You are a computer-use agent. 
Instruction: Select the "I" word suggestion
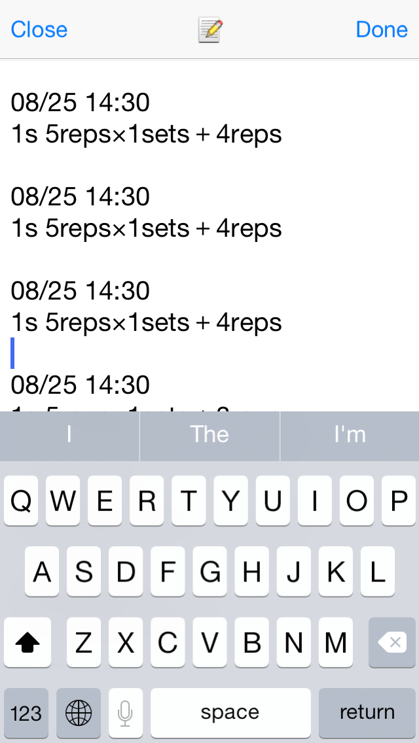click(69, 435)
